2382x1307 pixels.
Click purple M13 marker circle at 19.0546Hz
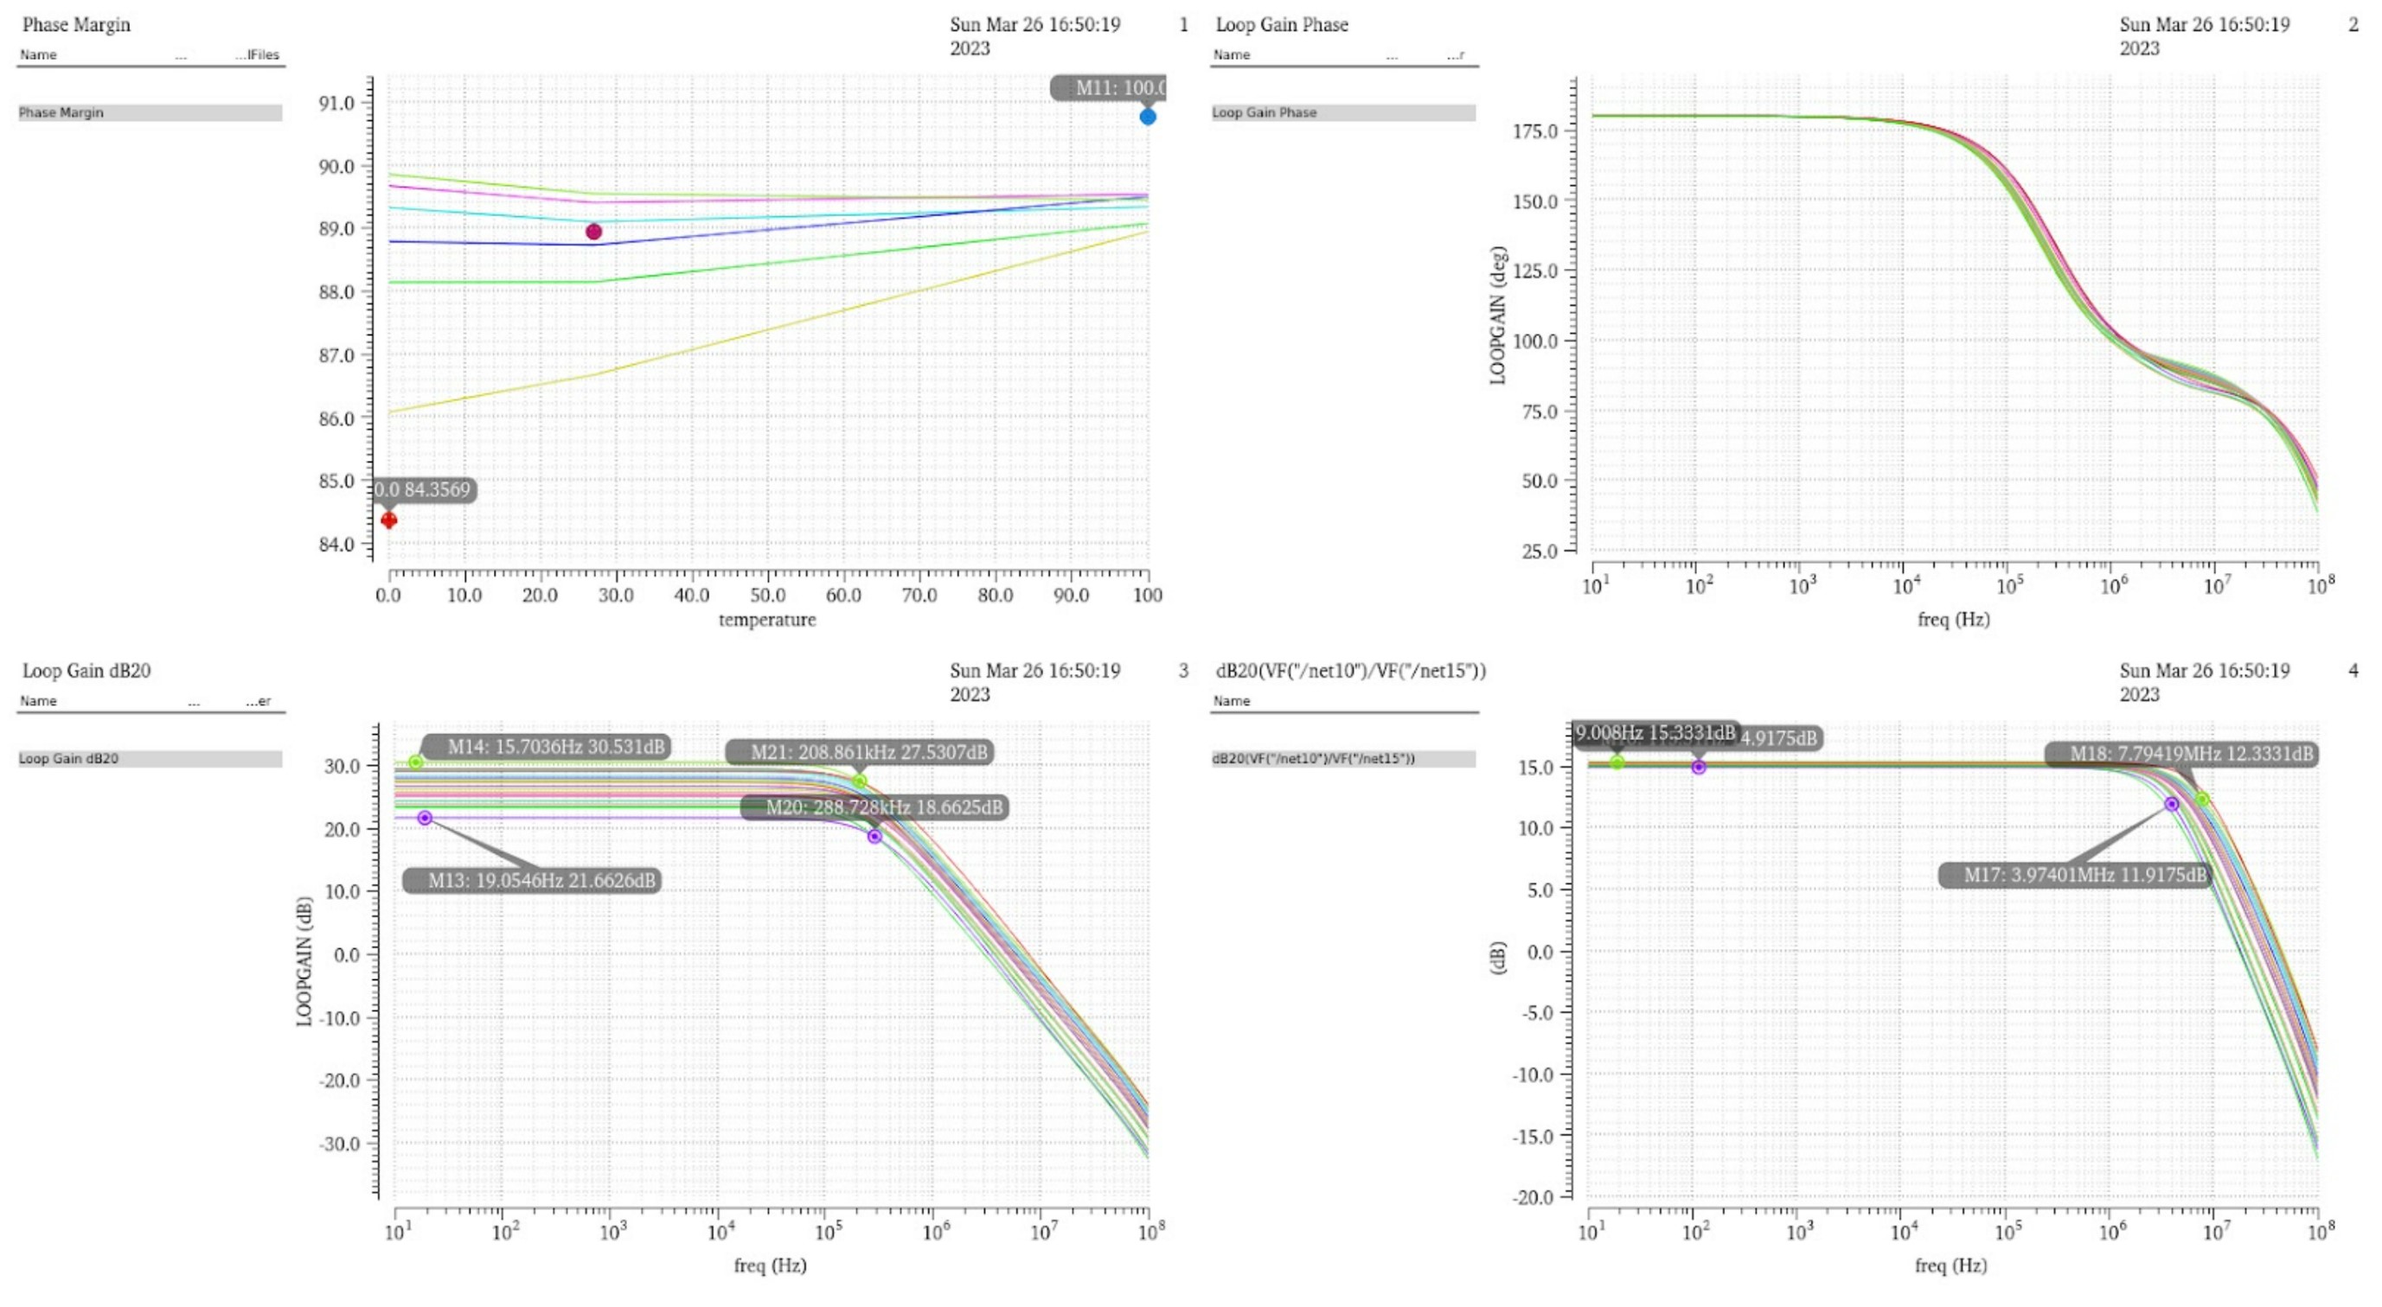425,818
